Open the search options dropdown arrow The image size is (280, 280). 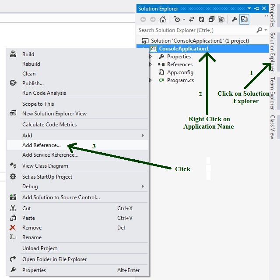tap(266, 30)
